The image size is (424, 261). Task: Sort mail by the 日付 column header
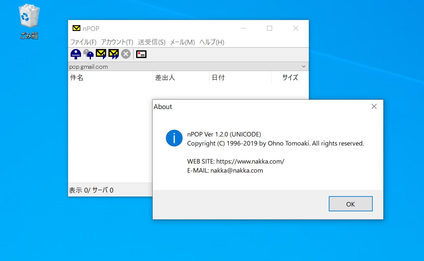click(x=219, y=77)
